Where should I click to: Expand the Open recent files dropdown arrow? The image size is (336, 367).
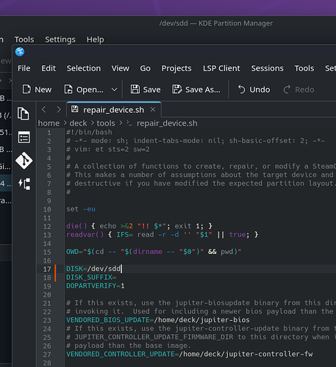tap(114, 90)
